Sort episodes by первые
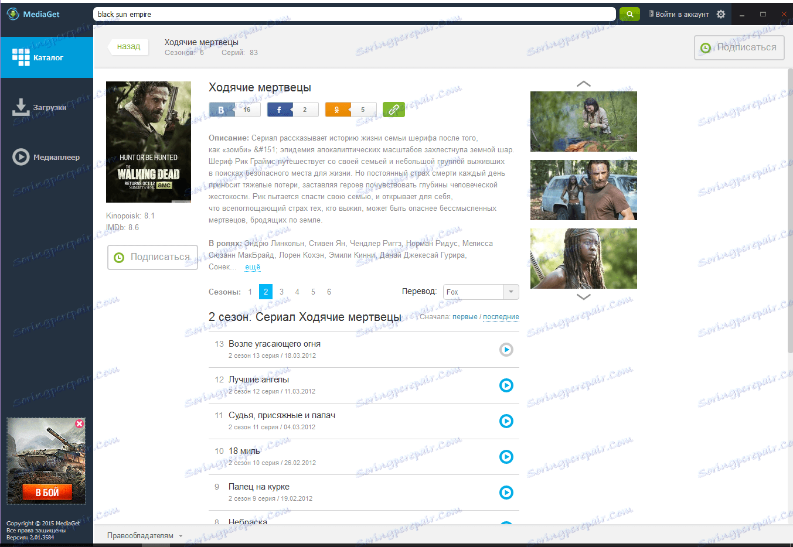The image size is (793, 547). click(x=465, y=317)
